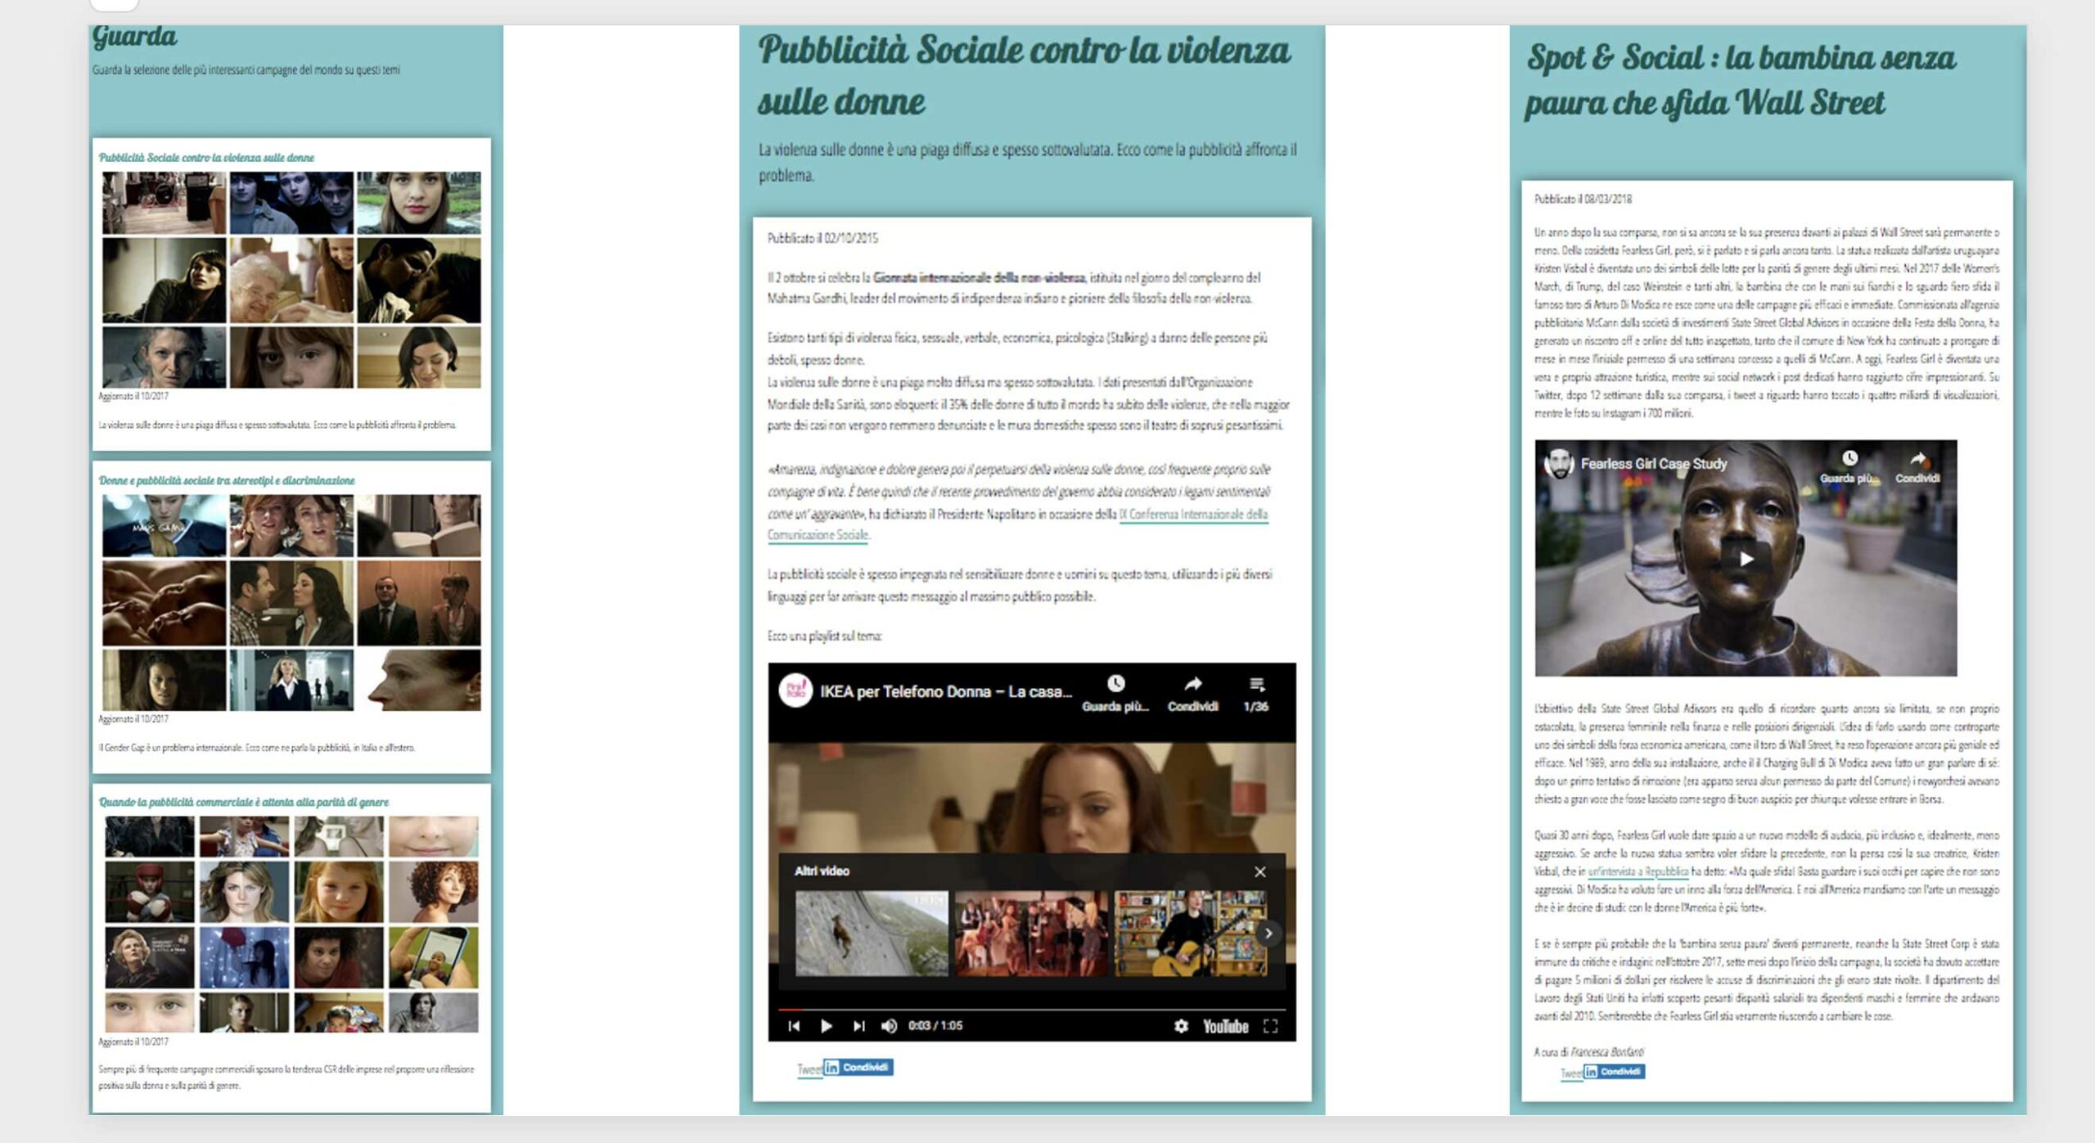Viewport: 2095px width, 1143px height.
Task: Play the IKEA Telefono Donna video
Action: (x=826, y=1026)
